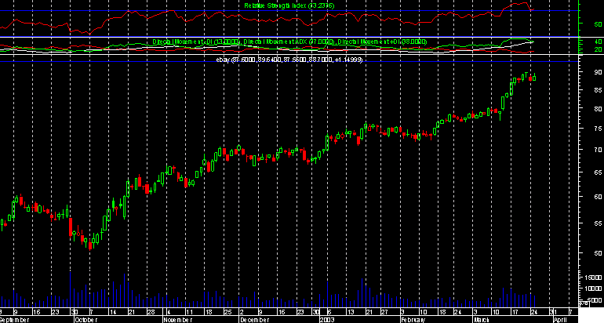Click April's date label 7
The width and height of the screenshot is (604, 323).
pos(570,312)
